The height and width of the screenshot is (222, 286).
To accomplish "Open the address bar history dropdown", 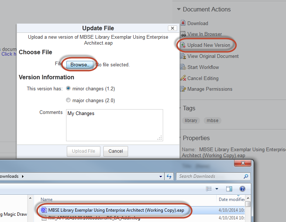I will click(x=161, y=176).
